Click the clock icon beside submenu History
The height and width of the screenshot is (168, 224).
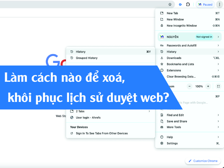(72, 52)
